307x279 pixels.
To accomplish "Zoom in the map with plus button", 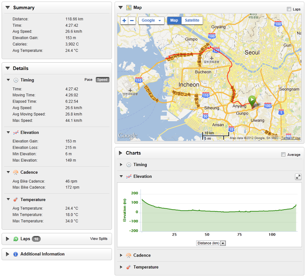I will [124, 21].
